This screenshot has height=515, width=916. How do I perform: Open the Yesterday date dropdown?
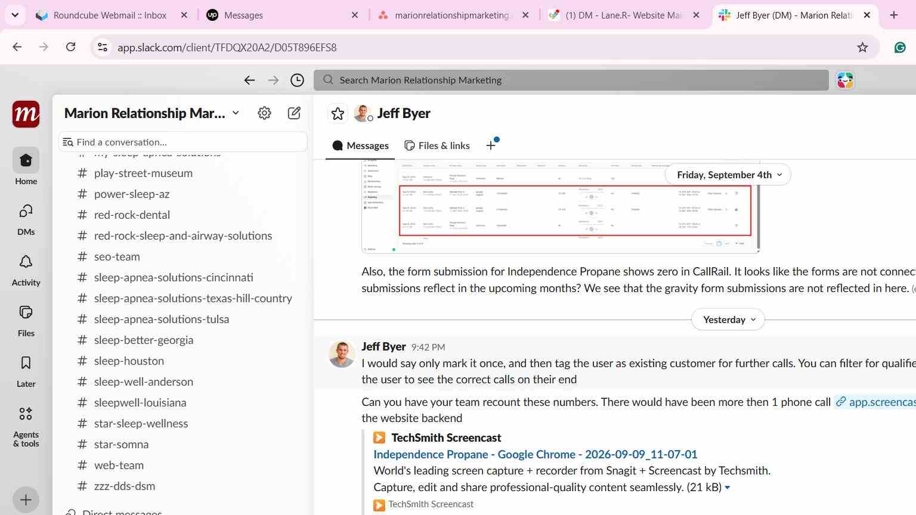728,319
